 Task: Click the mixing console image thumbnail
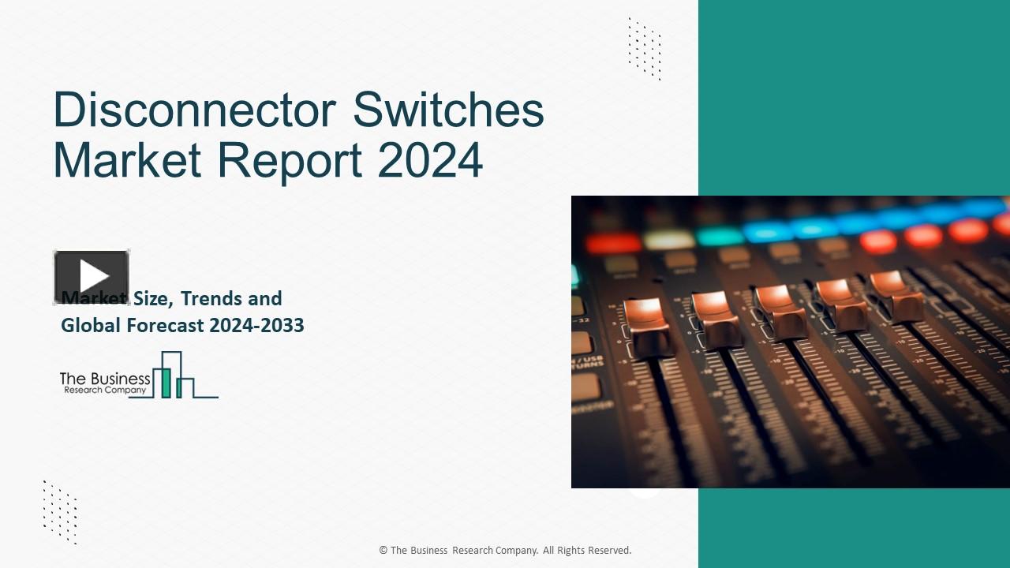coord(789,341)
